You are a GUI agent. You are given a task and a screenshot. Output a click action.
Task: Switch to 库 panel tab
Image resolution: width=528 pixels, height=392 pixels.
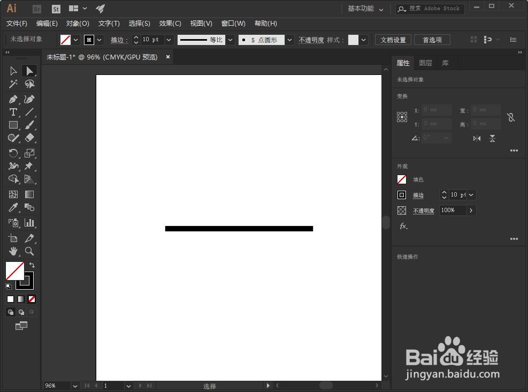pos(445,63)
